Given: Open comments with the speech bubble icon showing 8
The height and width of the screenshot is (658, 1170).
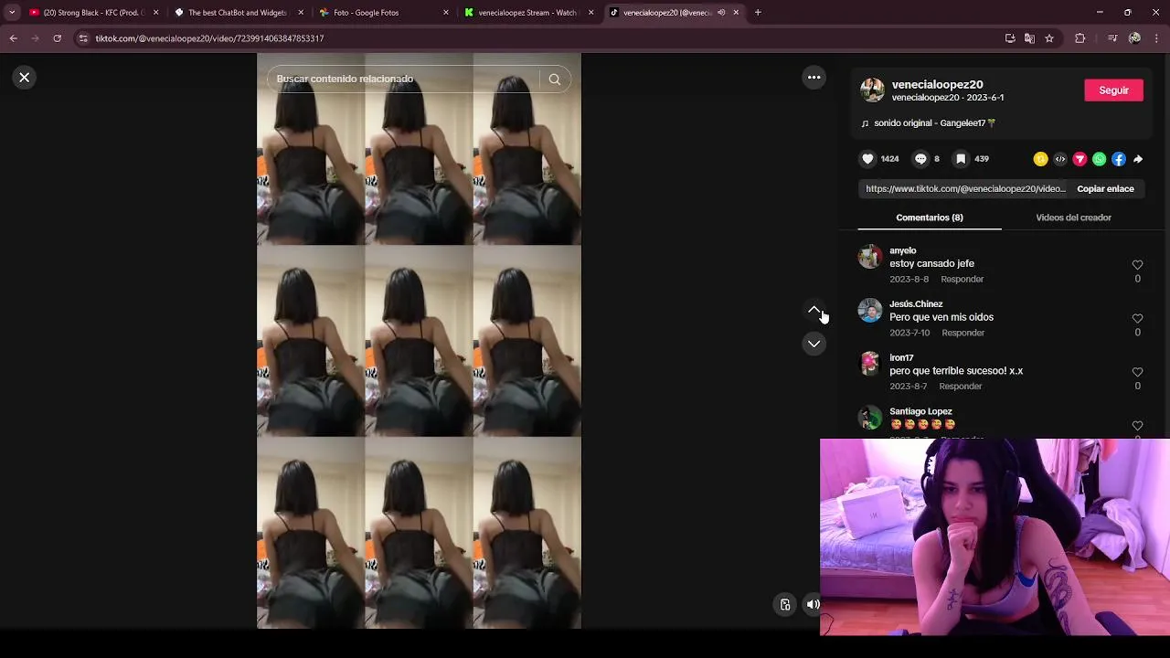Looking at the screenshot, I should click(x=920, y=159).
